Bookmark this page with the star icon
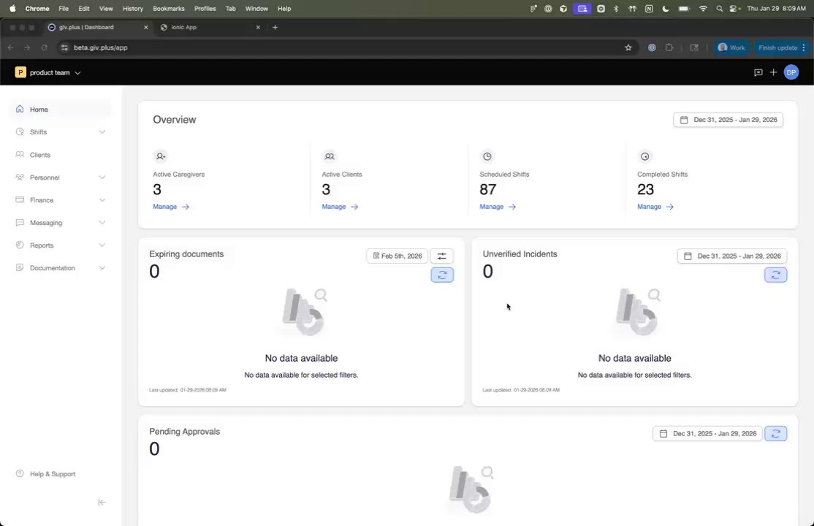The width and height of the screenshot is (814, 526). coord(628,47)
